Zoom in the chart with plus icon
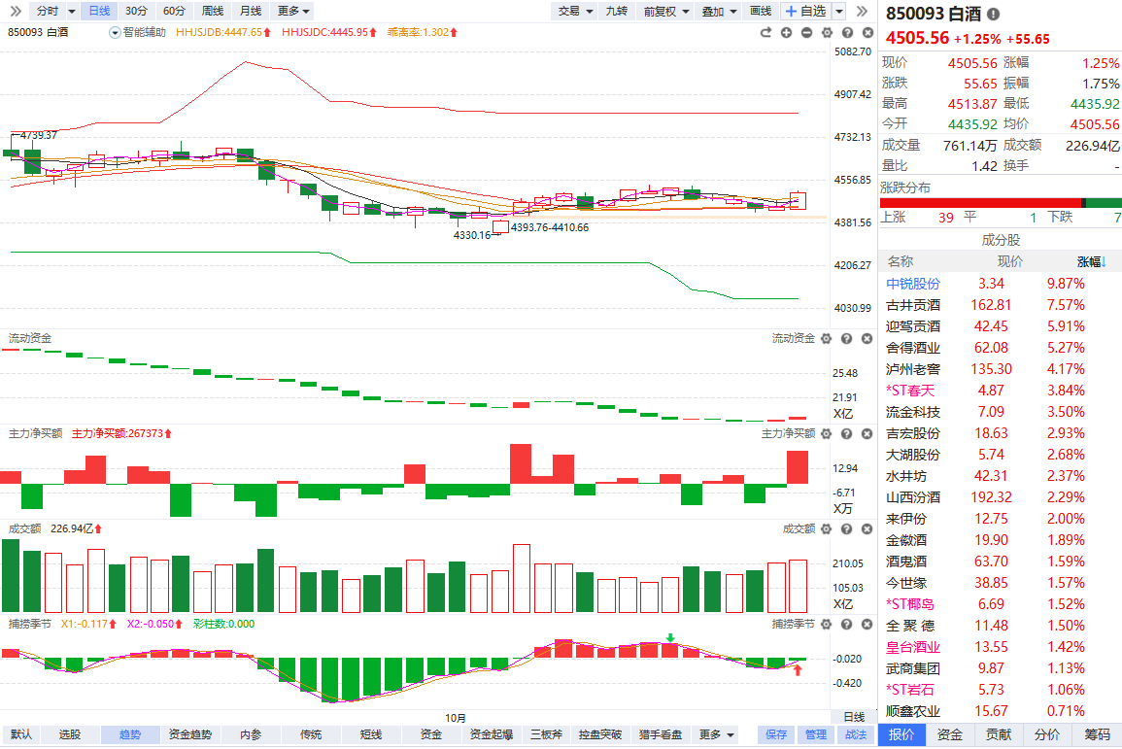 (786, 32)
